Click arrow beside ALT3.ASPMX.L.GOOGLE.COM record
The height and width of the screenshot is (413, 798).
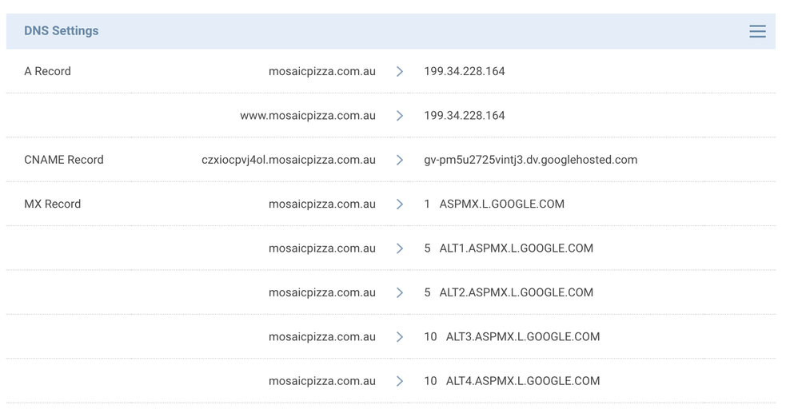click(400, 337)
